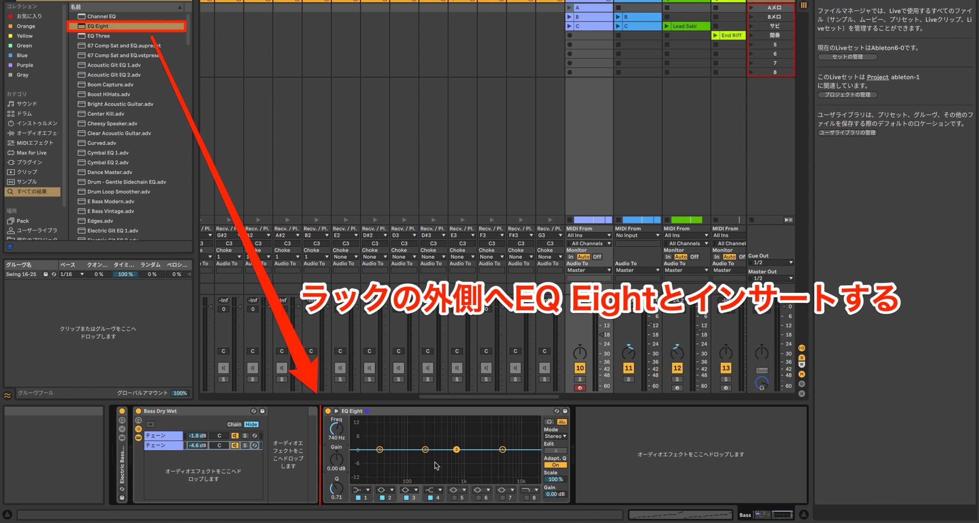Enable EQ band 5 activator

tap(454, 498)
